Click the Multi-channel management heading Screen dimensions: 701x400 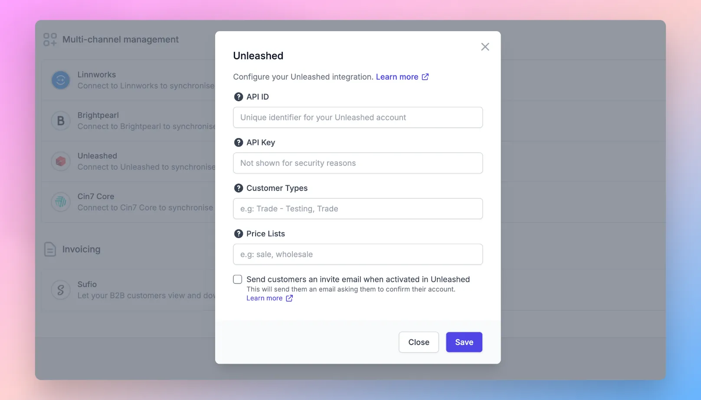pos(121,39)
